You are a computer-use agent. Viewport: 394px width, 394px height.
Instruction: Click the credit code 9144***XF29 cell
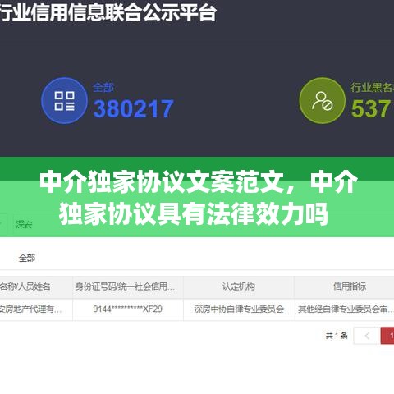[x=128, y=309]
